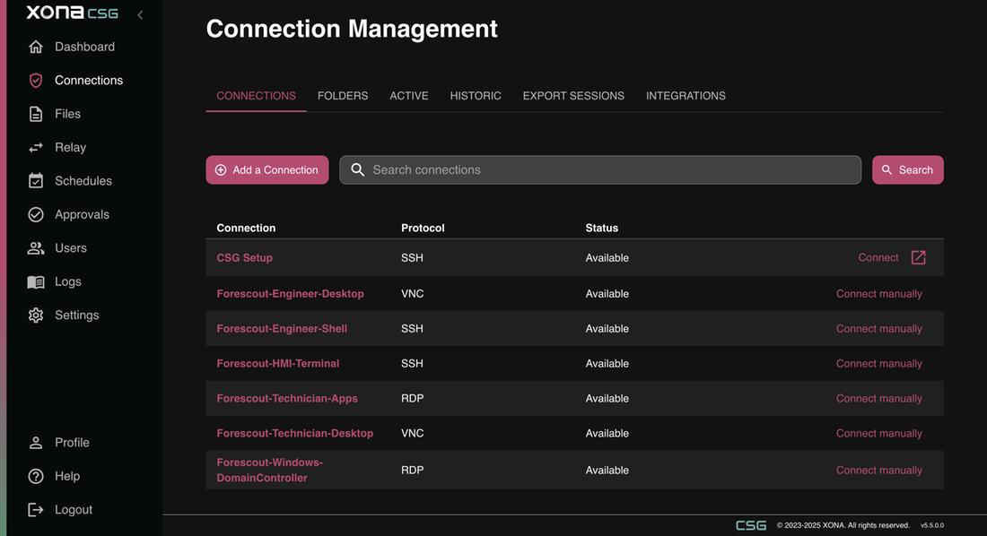Open Schedules using the calendar icon

36,181
